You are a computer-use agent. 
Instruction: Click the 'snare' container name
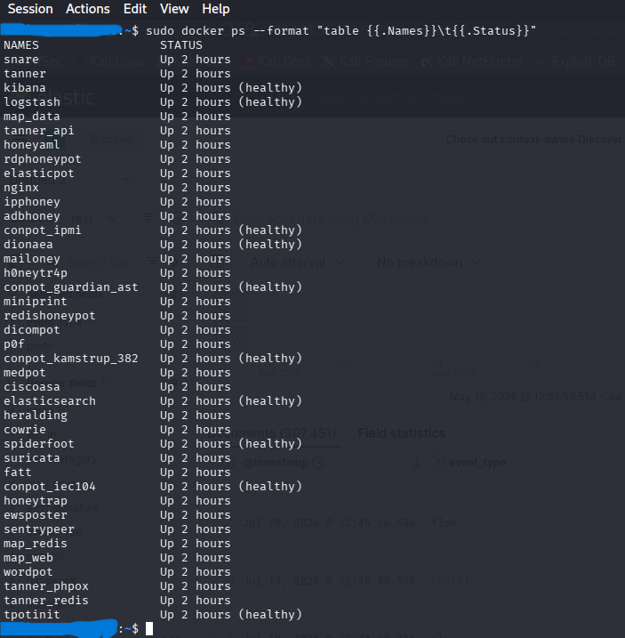point(21,60)
